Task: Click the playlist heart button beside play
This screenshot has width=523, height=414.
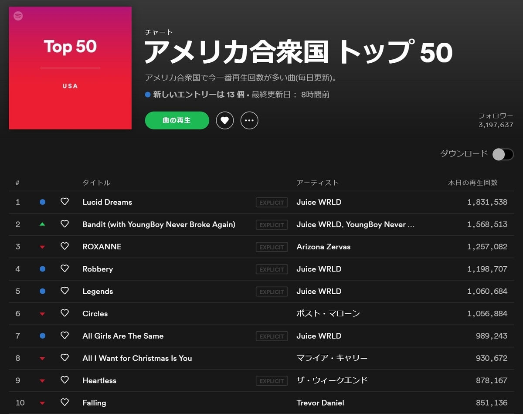Action: tap(224, 121)
